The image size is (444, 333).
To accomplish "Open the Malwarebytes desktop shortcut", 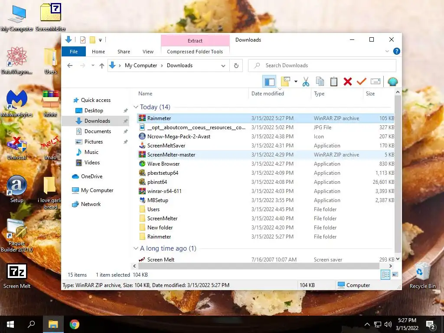I will point(17,103).
